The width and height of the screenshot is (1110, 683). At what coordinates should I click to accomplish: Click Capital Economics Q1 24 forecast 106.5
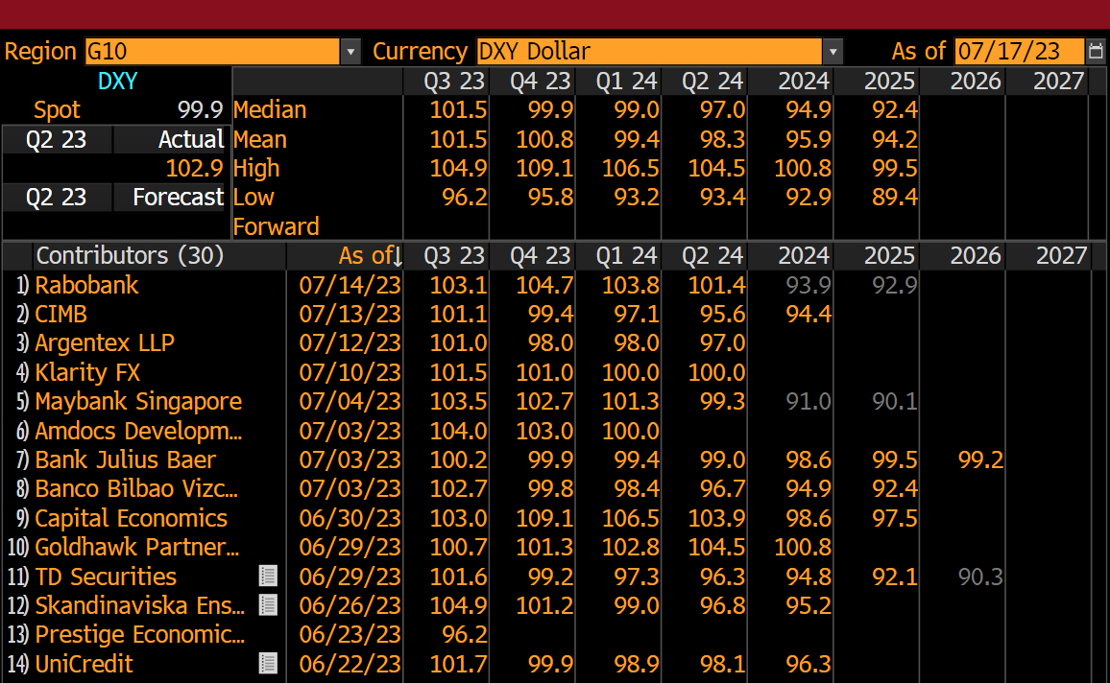[x=631, y=518]
